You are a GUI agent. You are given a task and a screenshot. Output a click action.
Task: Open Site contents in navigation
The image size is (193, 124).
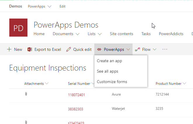[x=121, y=34]
